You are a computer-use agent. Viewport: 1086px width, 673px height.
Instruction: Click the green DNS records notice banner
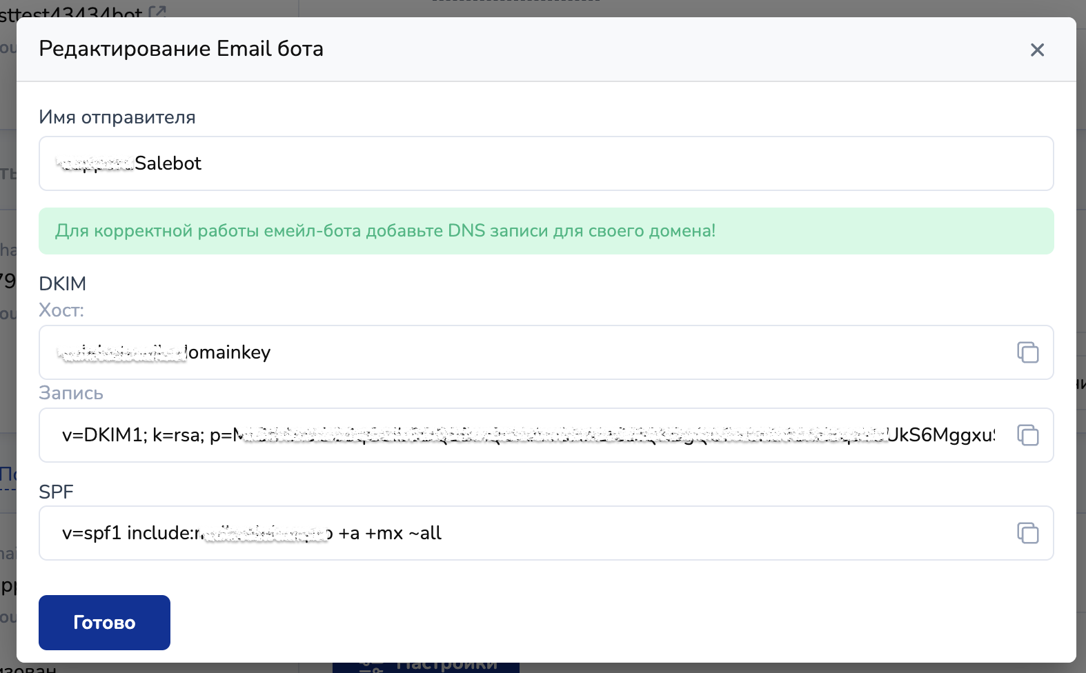(545, 231)
